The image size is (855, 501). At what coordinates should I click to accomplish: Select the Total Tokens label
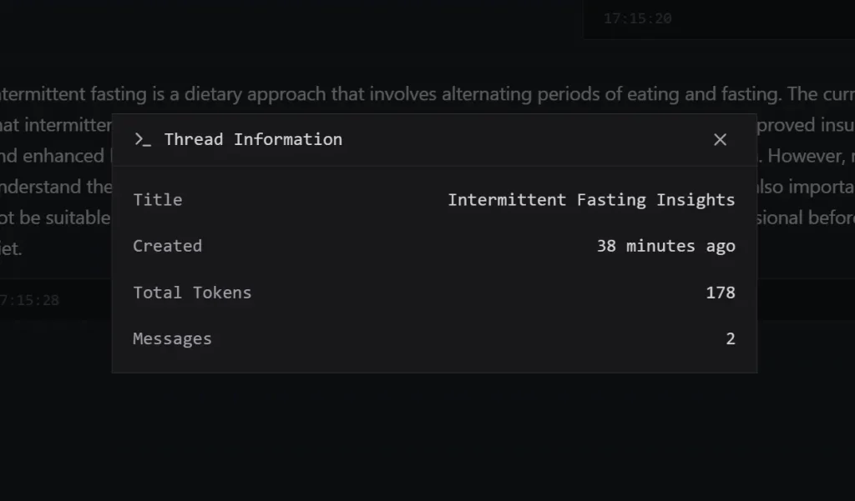(x=192, y=293)
